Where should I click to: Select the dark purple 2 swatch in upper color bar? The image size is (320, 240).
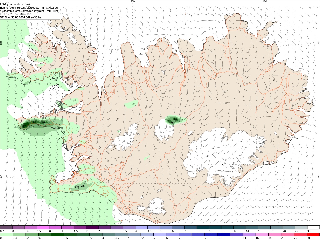pos(92,228)
